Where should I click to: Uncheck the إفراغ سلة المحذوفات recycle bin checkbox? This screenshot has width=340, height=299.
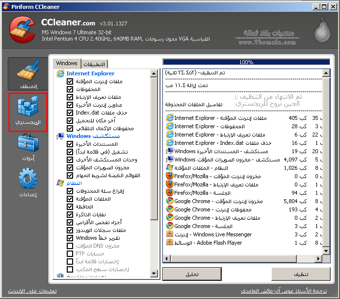point(70,191)
